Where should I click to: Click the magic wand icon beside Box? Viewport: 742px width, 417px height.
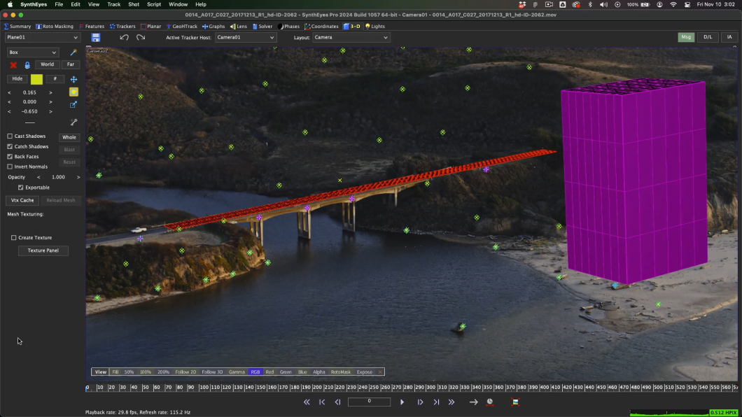[x=73, y=52]
